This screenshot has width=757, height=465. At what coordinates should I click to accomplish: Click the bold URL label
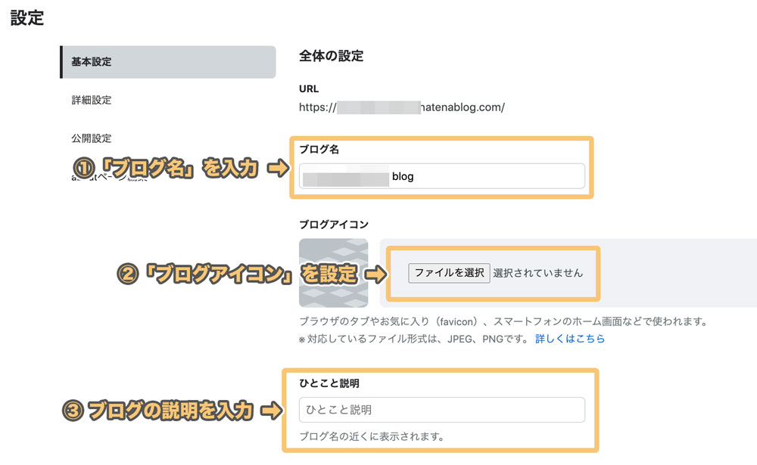point(309,88)
